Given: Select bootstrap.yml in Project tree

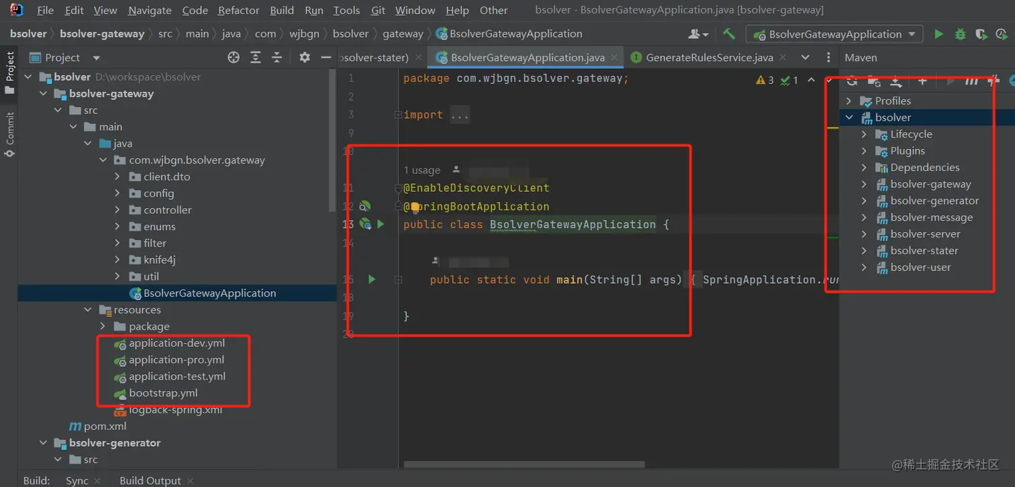Looking at the screenshot, I should click(163, 393).
